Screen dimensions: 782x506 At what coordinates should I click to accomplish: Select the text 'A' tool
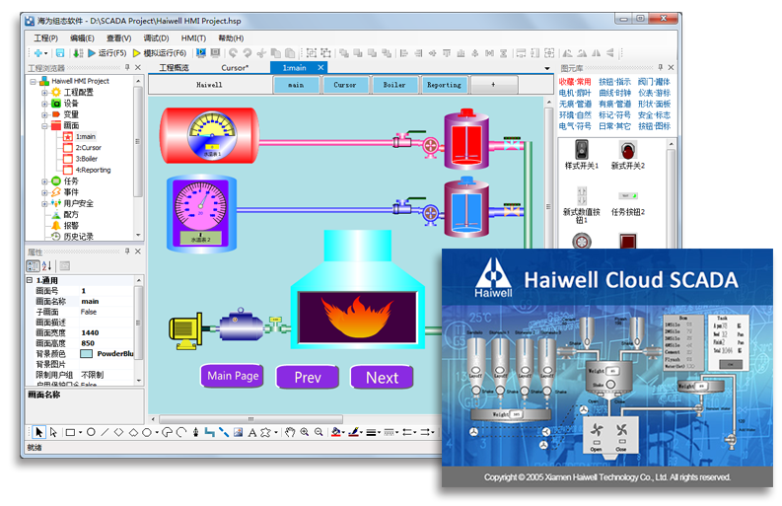(x=252, y=432)
